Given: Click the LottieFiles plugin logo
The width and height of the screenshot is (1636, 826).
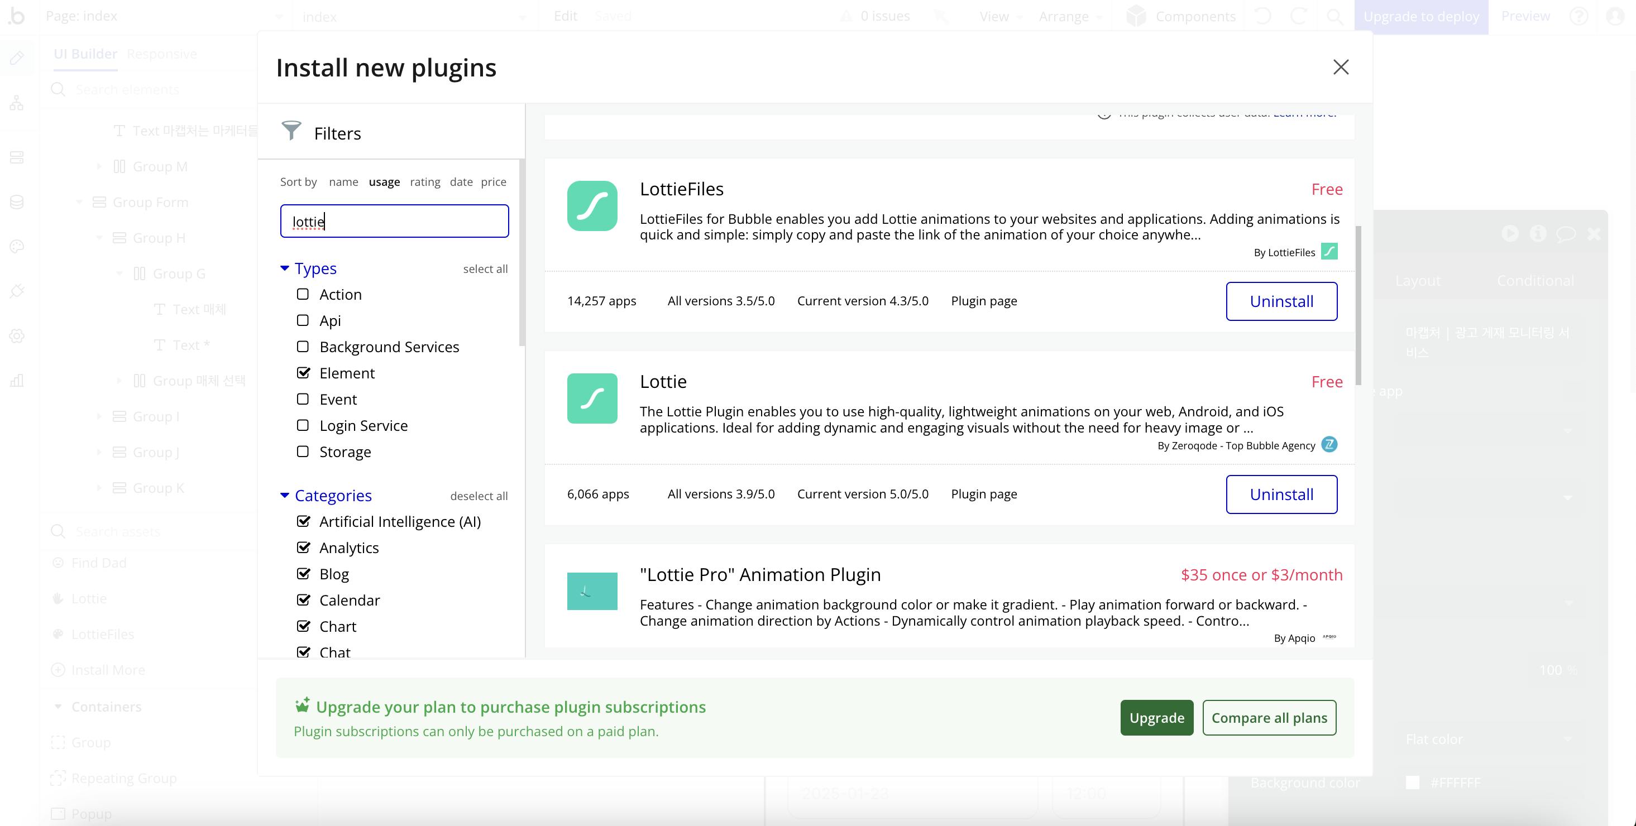Looking at the screenshot, I should 592,206.
